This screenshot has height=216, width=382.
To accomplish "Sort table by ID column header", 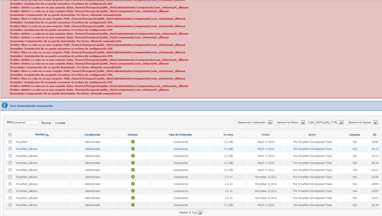I will (x=375, y=135).
